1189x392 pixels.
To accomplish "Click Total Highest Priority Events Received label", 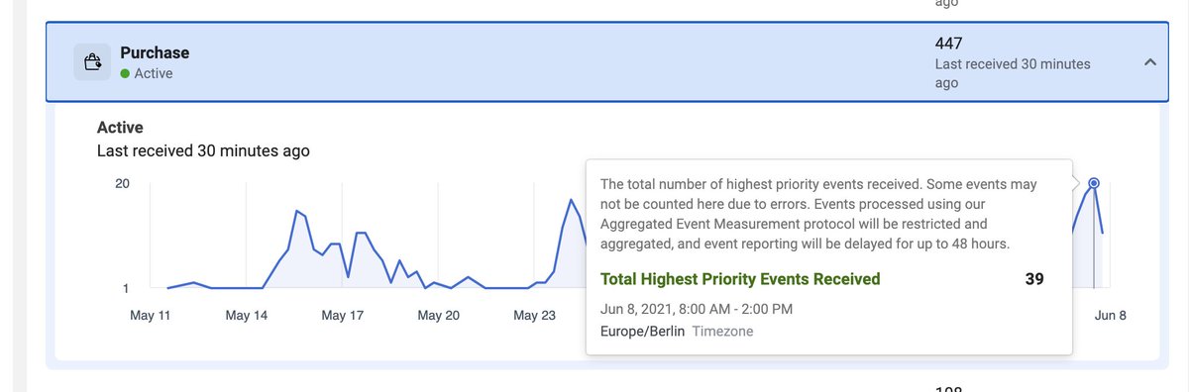I will click(x=740, y=279).
